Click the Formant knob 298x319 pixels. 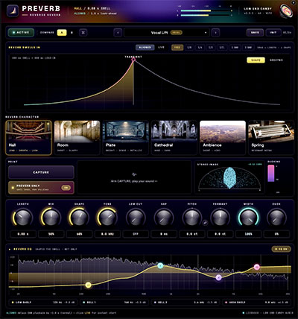click(x=221, y=218)
